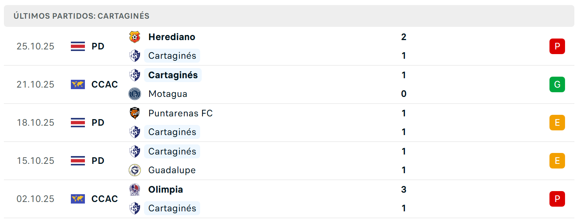Click the red P badge for Herediano match
581x223 pixels.
coord(557,46)
